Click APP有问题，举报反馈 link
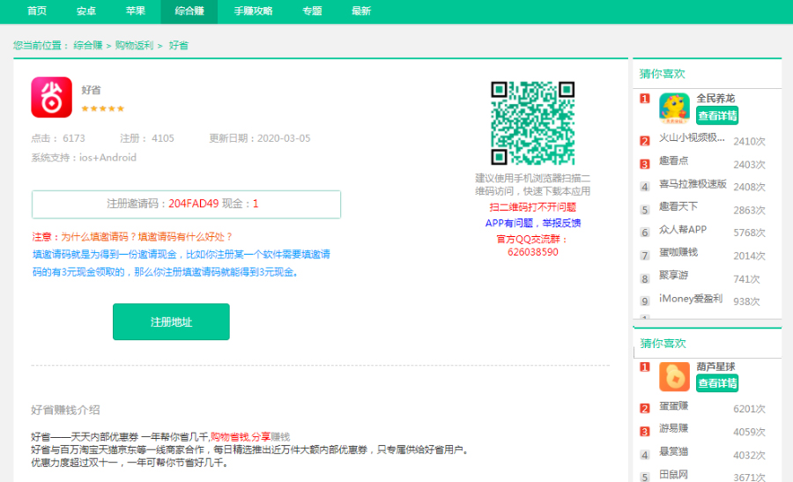 coord(532,223)
